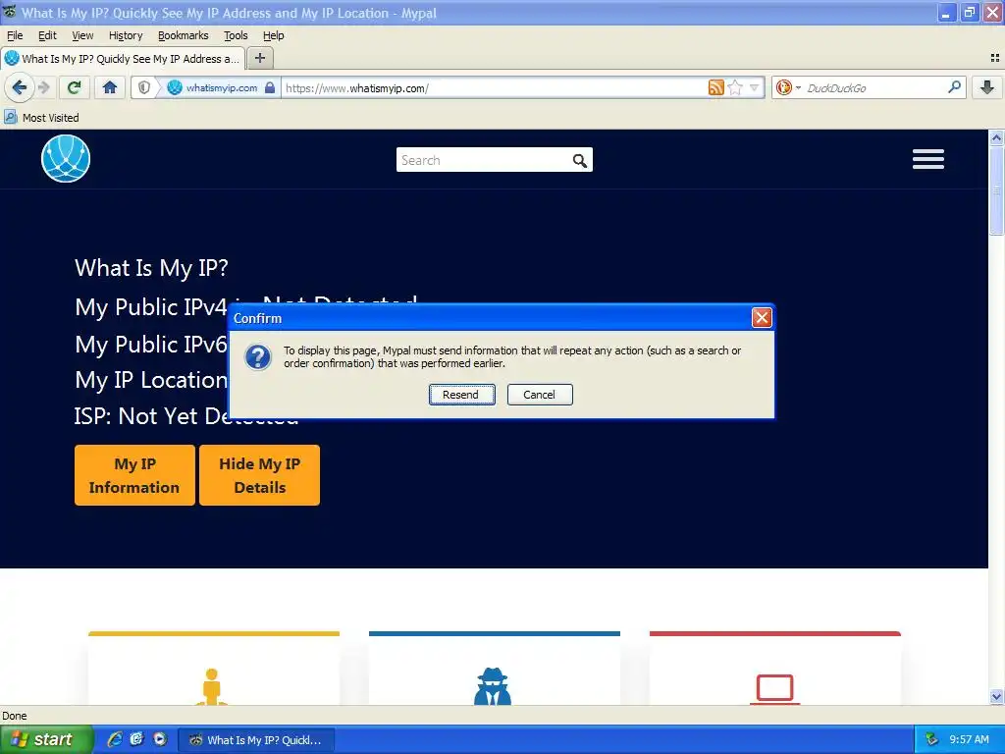Expand the URL history dropdown arrow
1005x754 pixels.
pos(755,87)
